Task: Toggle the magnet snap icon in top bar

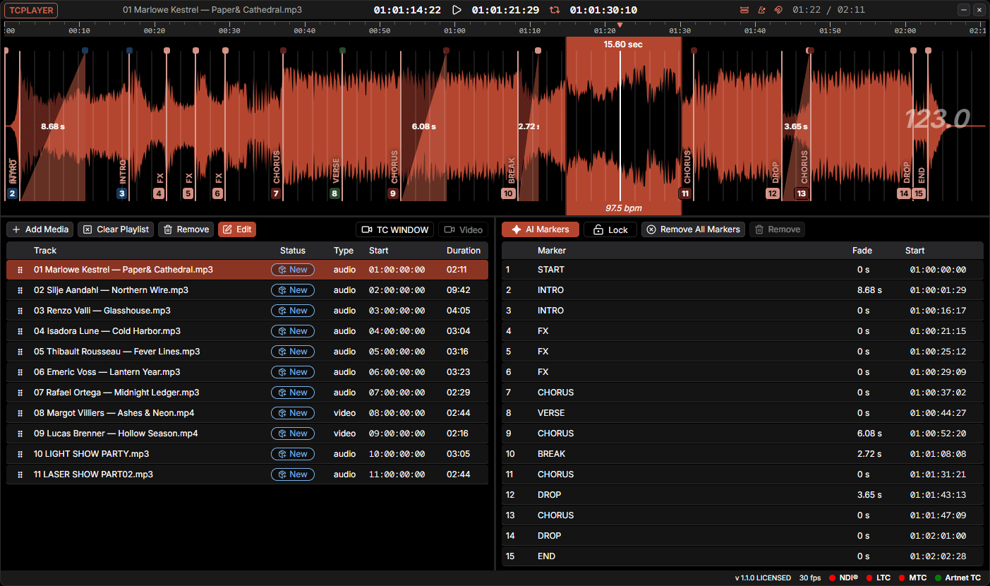Action: 778,10
